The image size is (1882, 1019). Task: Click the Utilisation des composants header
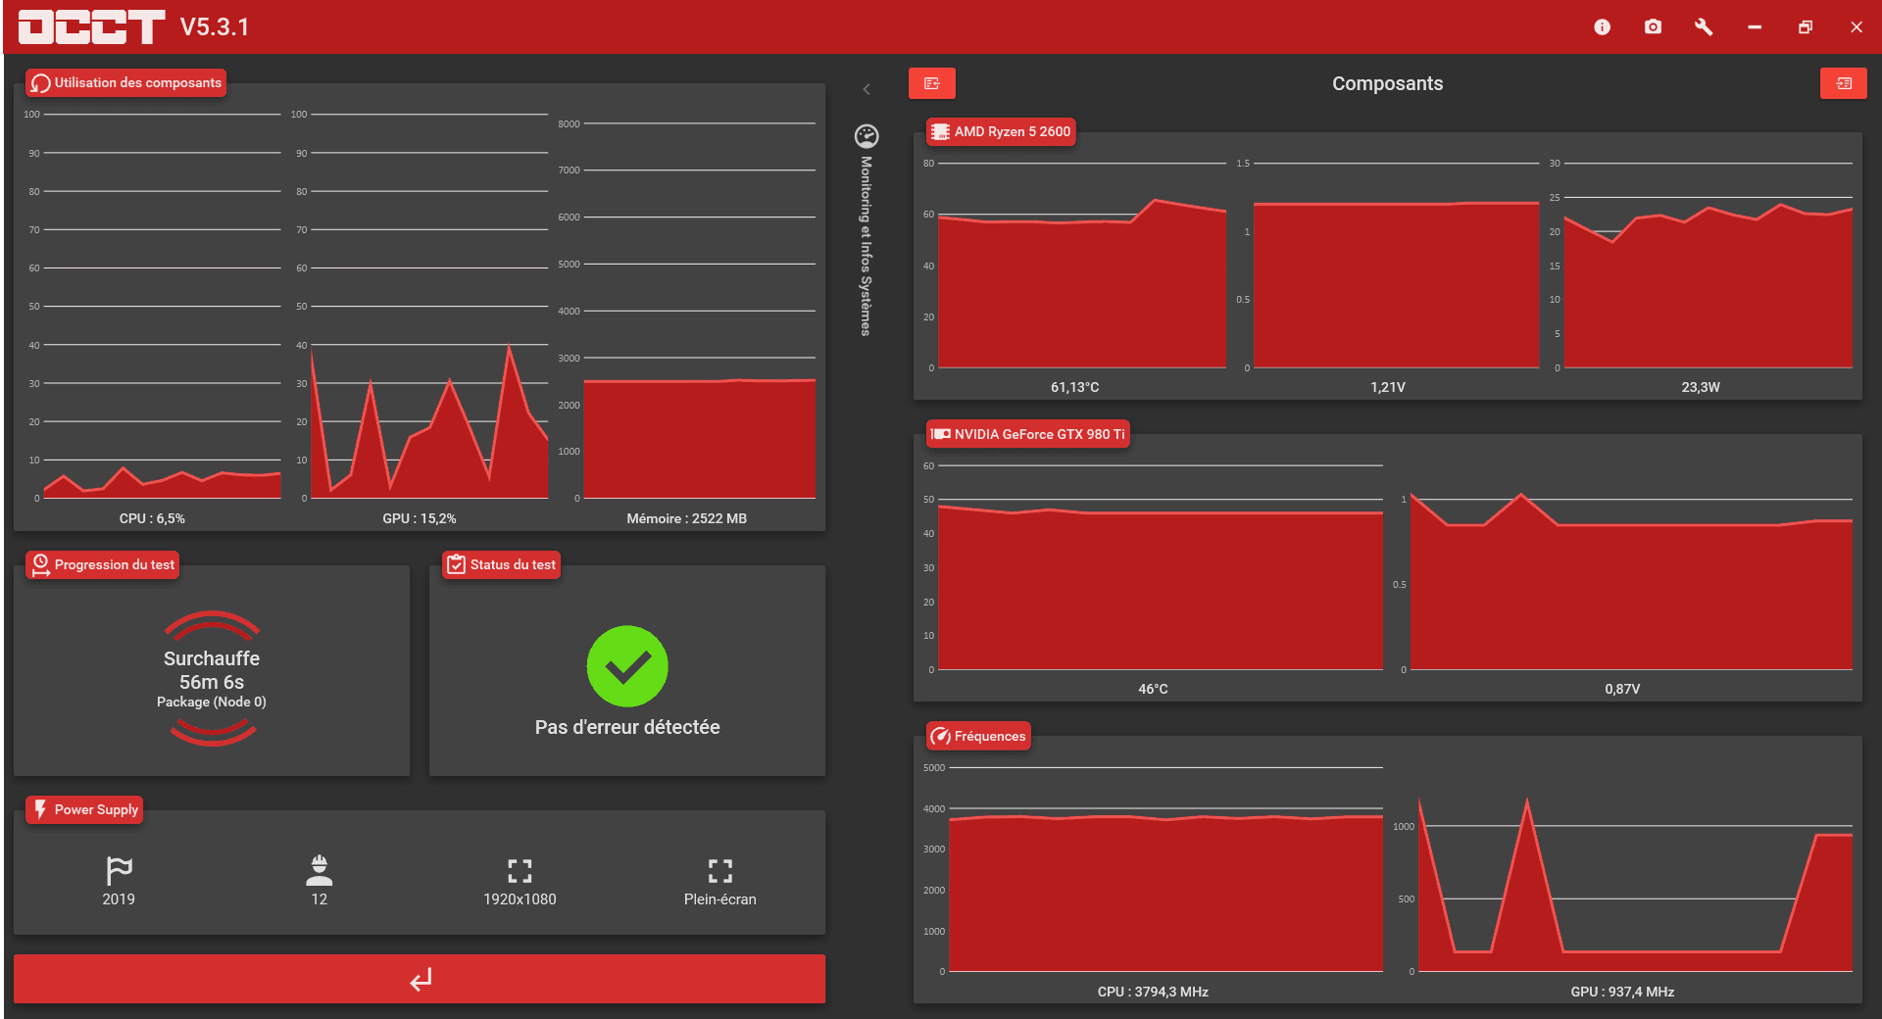click(x=125, y=82)
